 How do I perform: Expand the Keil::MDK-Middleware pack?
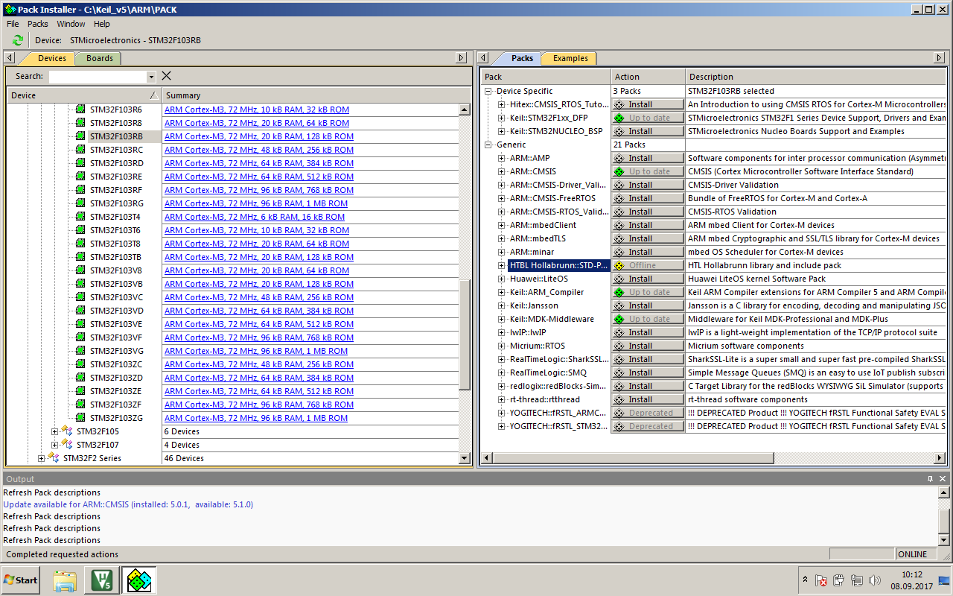(502, 319)
